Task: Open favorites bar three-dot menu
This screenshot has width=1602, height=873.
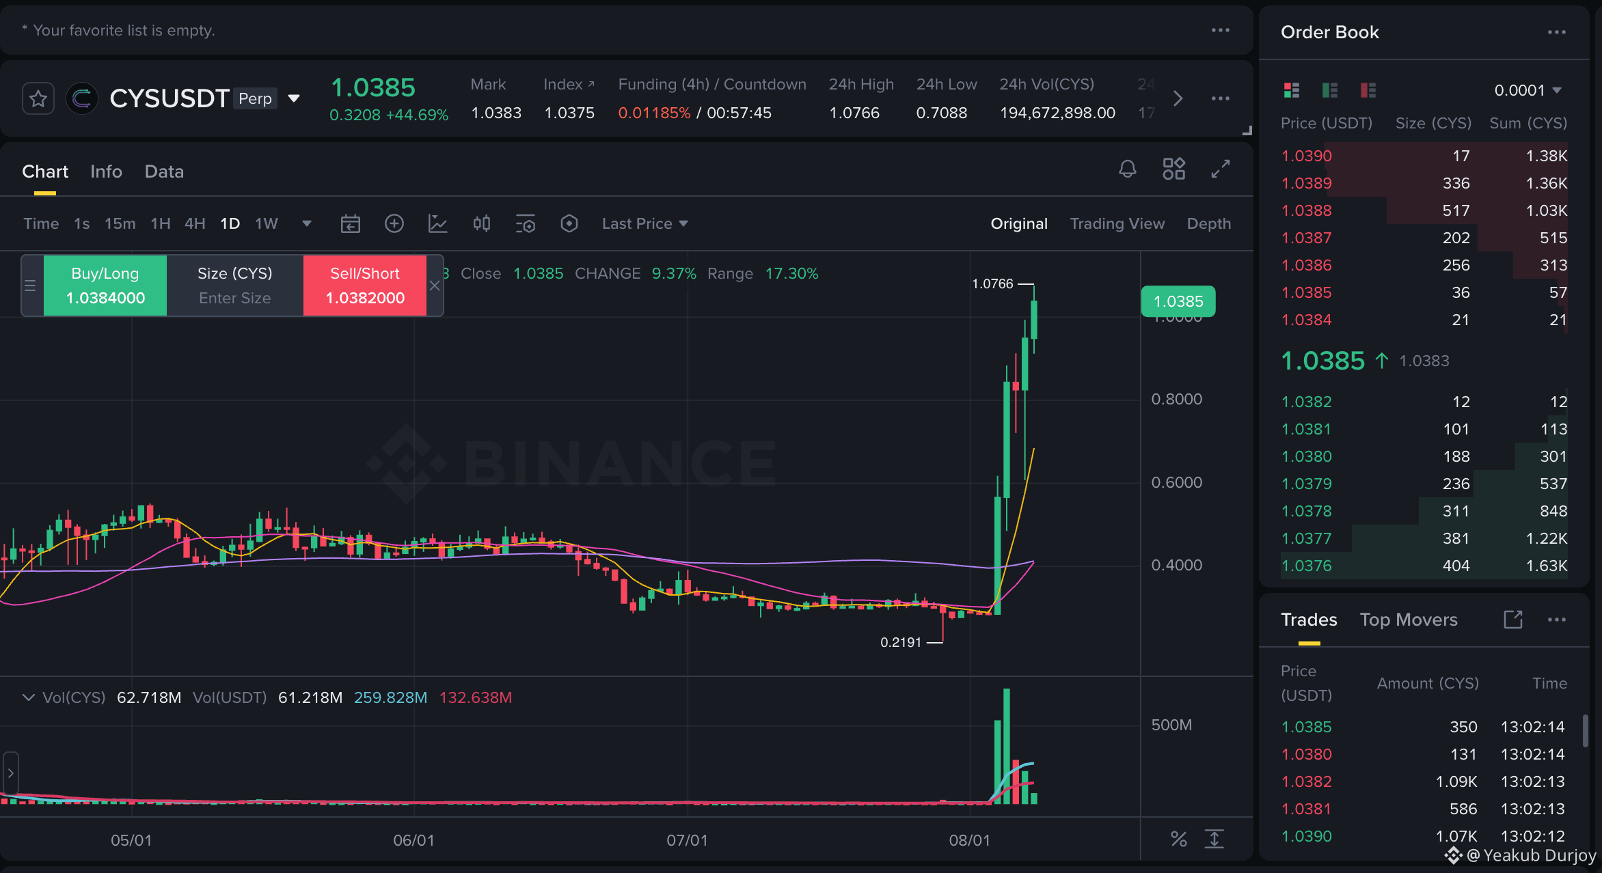Action: (x=1220, y=31)
